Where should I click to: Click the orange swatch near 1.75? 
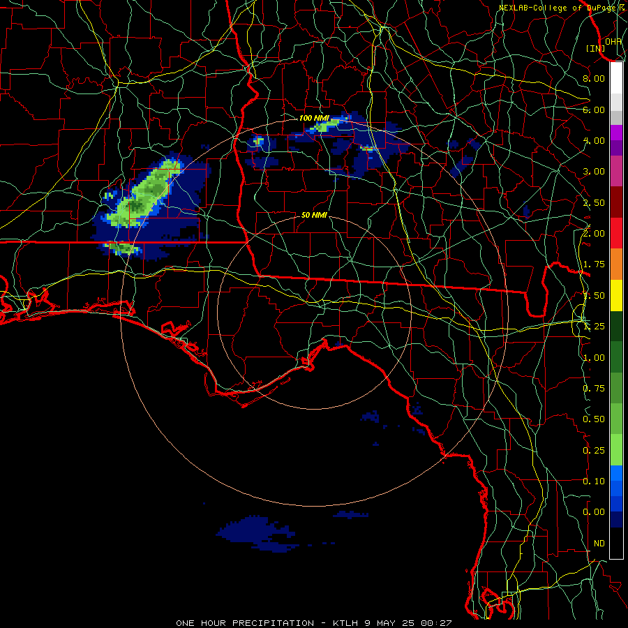pyautogui.click(x=616, y=264)
